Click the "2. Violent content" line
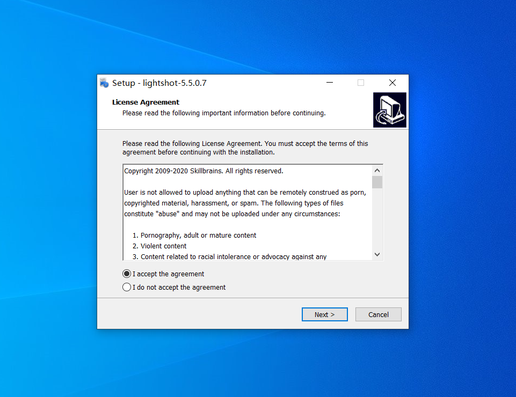Image resolution: width=516 pixels, height=397 pixels. [159, 246]
